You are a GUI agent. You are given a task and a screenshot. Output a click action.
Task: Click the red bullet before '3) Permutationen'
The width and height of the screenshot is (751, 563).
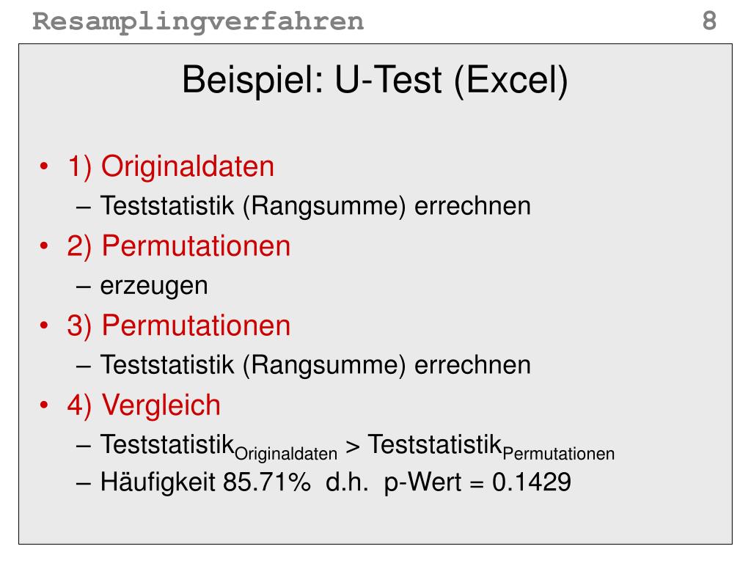click(x=44, y=325)
